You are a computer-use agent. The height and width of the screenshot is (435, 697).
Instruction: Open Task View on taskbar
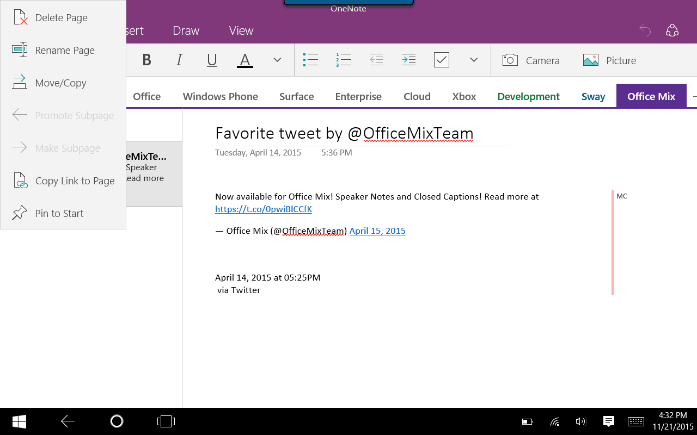(x=166, y=421)
